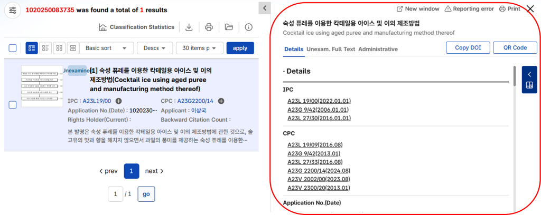This screenshot has height=215, width=541.
Task: Open Classification Statistics chart
Action: (x=136, y=27)
